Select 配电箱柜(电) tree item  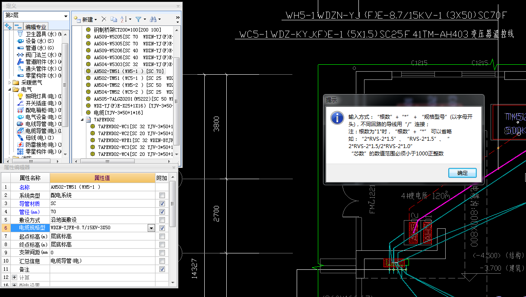point(40,110)
